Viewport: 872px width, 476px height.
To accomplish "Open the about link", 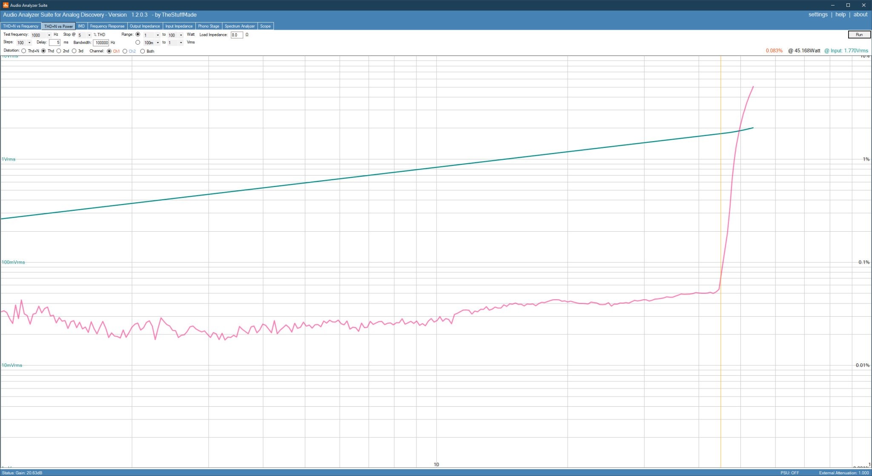I will 861,14.
